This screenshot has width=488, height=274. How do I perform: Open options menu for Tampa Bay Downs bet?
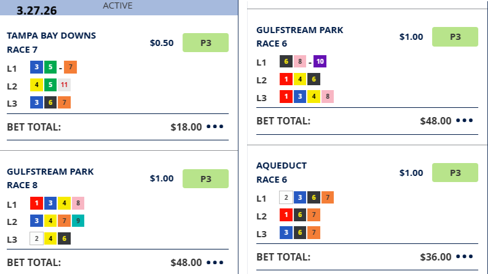point(215,127)
